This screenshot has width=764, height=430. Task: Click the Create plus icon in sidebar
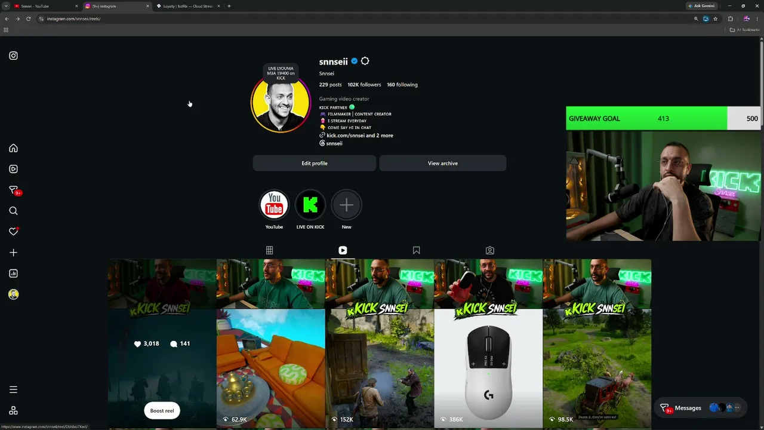click(13, 253)
